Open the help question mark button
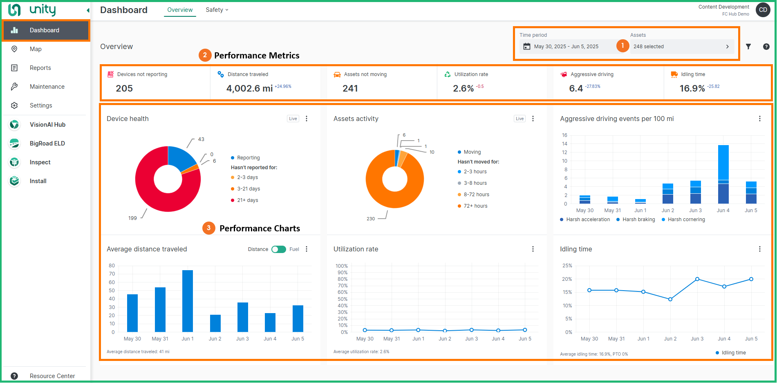 point(766,46)
